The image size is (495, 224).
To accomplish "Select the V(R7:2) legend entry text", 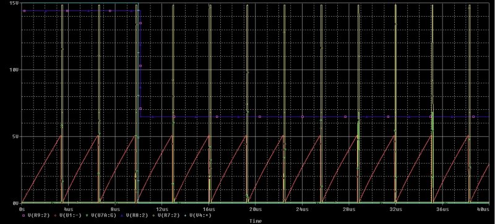I will pos(169,215).
